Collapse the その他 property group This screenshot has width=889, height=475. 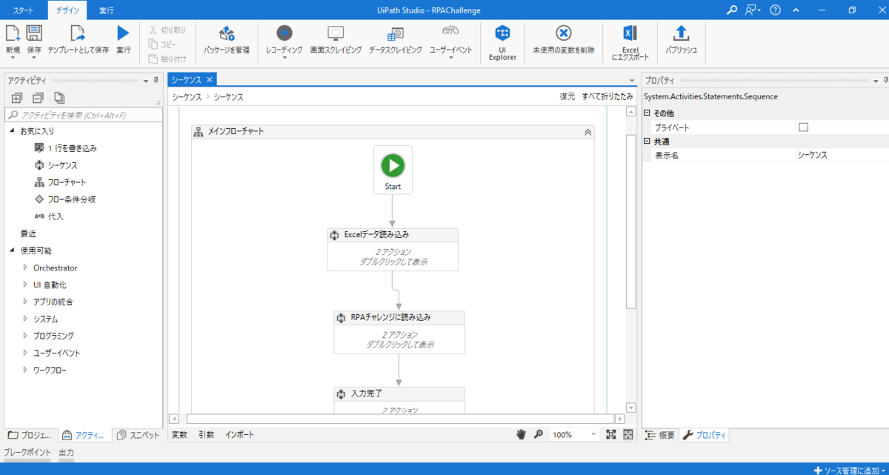pyautogui.click(x=647, y=113)
